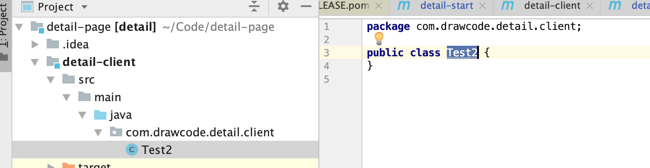The height and width of the screenshot is (168, 650).
Task: Click the .idea folder icon
Action: point(53,44)
